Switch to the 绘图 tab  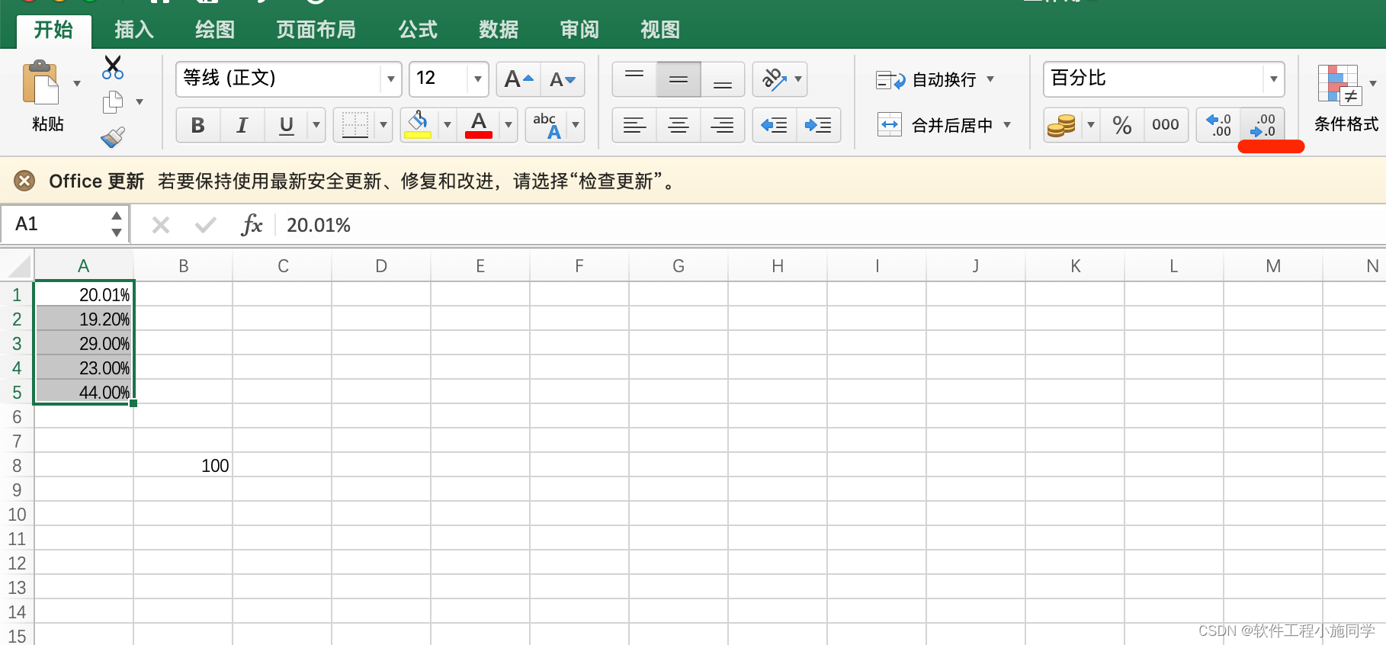(215, 30)
